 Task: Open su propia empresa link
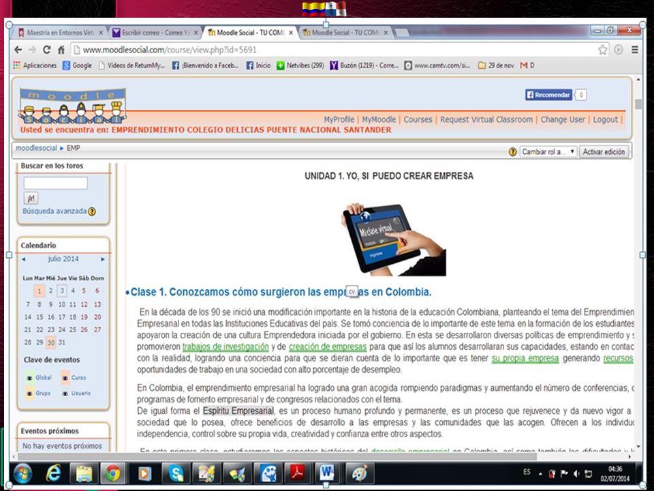pyautogui.click(x=525, y=358)
